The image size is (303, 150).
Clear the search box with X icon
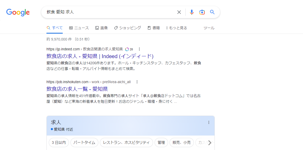pos(179,12)
